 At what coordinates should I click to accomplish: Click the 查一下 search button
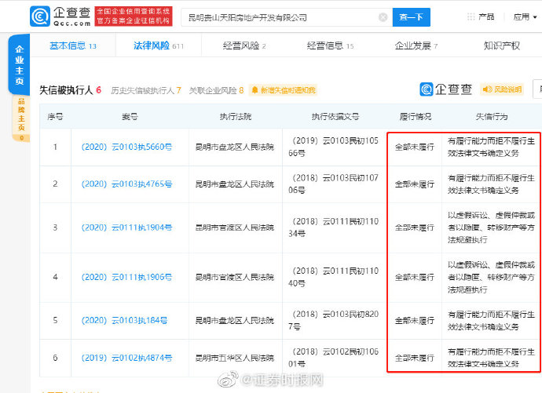coord(412,17)
